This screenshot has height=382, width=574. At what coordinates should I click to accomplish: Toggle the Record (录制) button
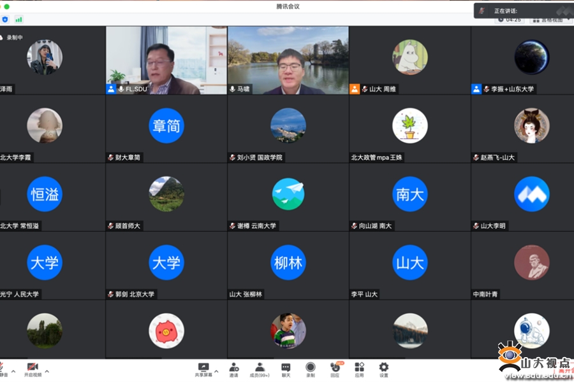click(x=310, y=369)
